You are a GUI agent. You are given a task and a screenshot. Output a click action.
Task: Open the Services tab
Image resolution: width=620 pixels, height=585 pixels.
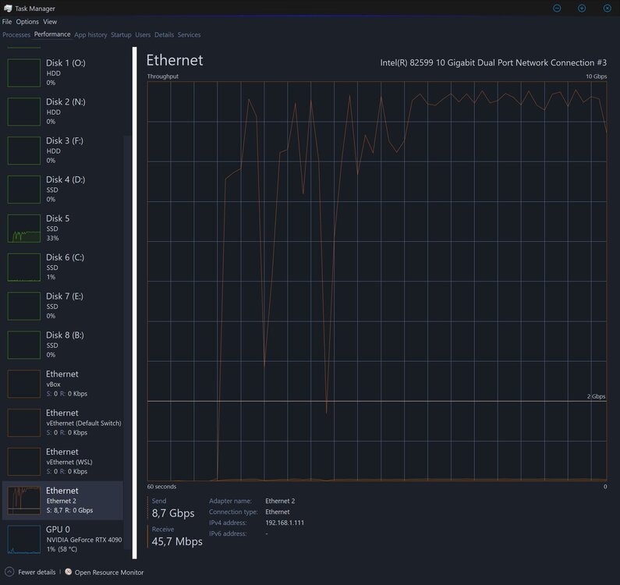click(189, 35)
